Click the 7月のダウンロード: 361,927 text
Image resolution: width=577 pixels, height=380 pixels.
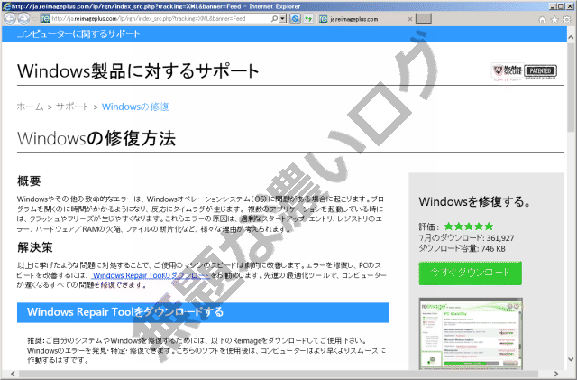click(x=467, y=238)
